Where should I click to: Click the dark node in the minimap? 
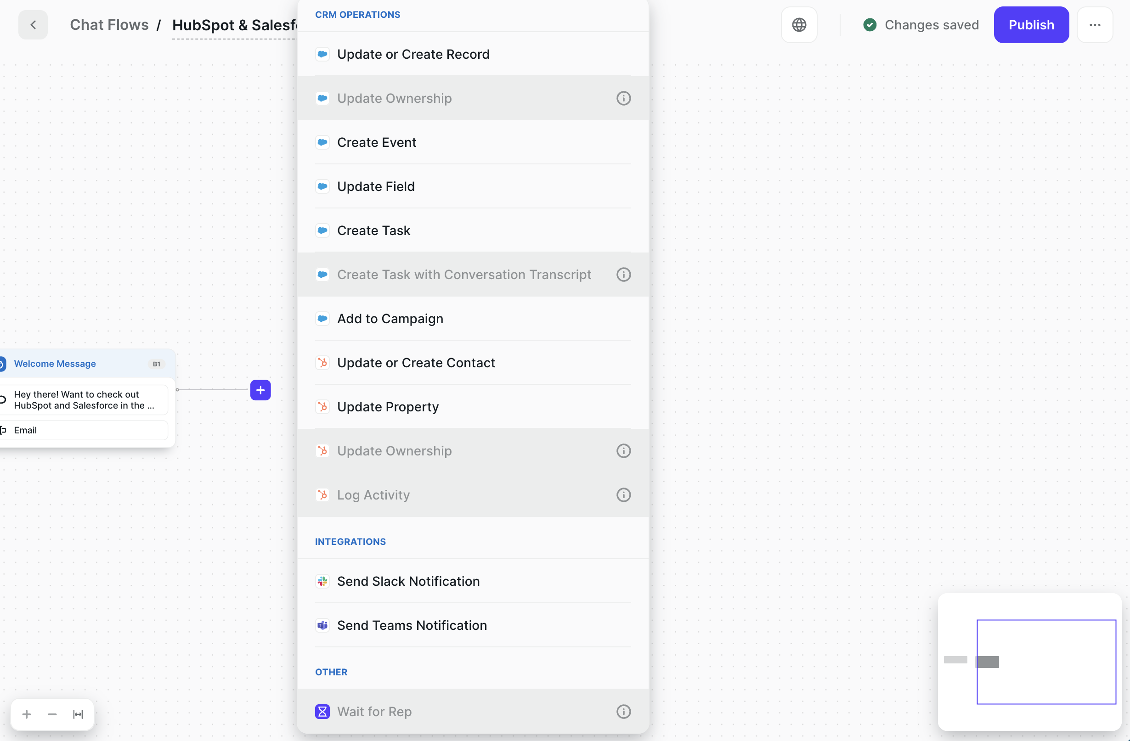pyautogui.click(x=988, y=662)
